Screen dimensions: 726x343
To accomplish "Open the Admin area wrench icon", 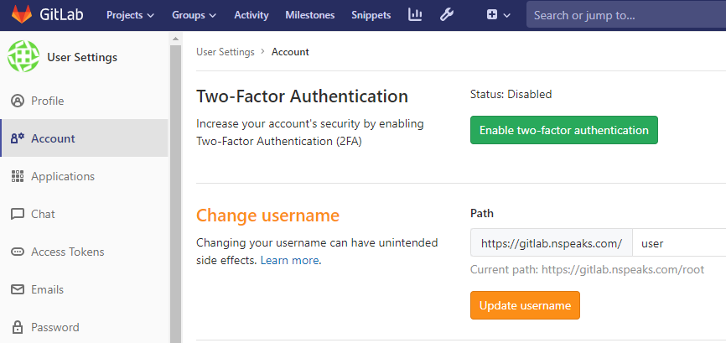I will [446, 15].
